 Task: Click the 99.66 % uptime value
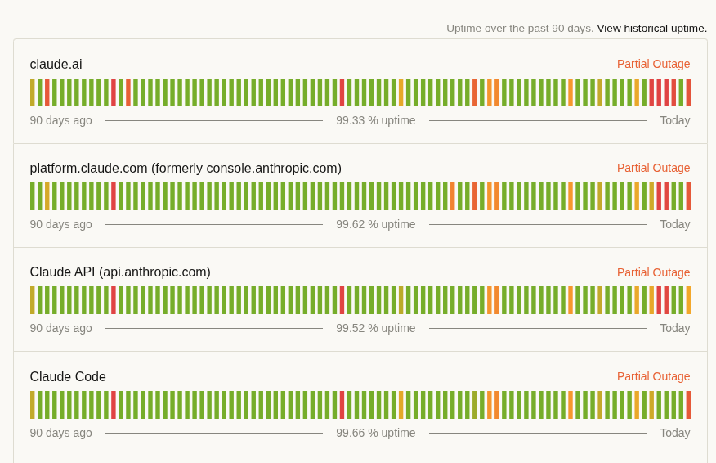tap(376, 433)
